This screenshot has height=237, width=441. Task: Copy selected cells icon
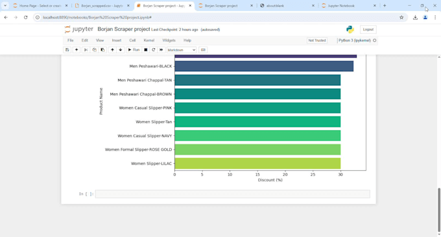coord(94,50)
